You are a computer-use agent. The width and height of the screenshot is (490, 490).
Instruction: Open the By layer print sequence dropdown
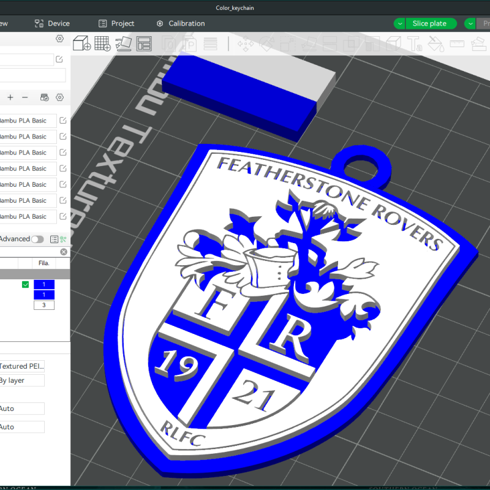(22, 380)
